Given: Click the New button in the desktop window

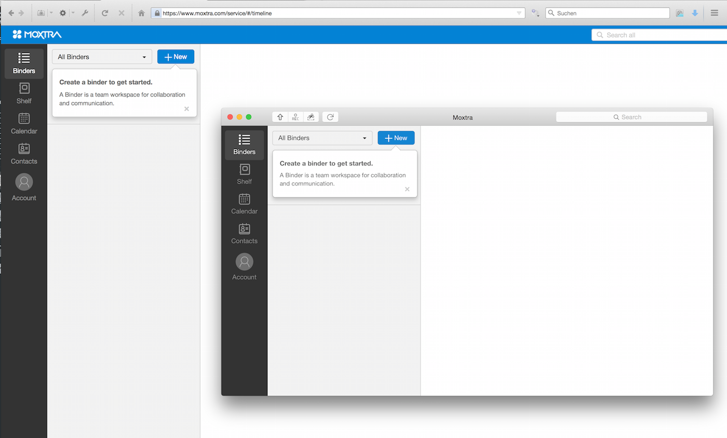Looking at the screenshot, I should coord(396,138).
